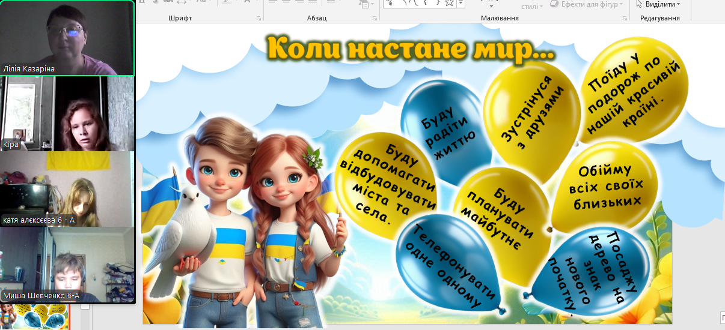725x330 pixels.
Task: Click the name label 'Миша Шевченко 6-А'
Action: coord(41,296)
